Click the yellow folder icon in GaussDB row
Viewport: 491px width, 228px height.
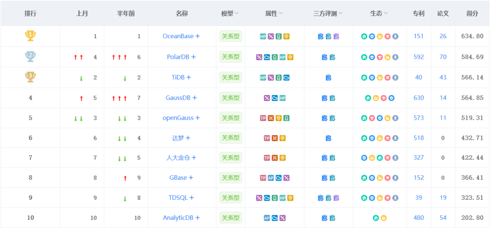point(376,98)
